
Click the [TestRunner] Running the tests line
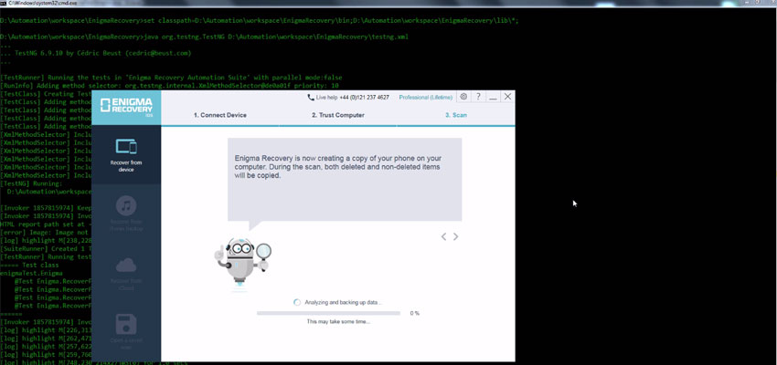171,78
